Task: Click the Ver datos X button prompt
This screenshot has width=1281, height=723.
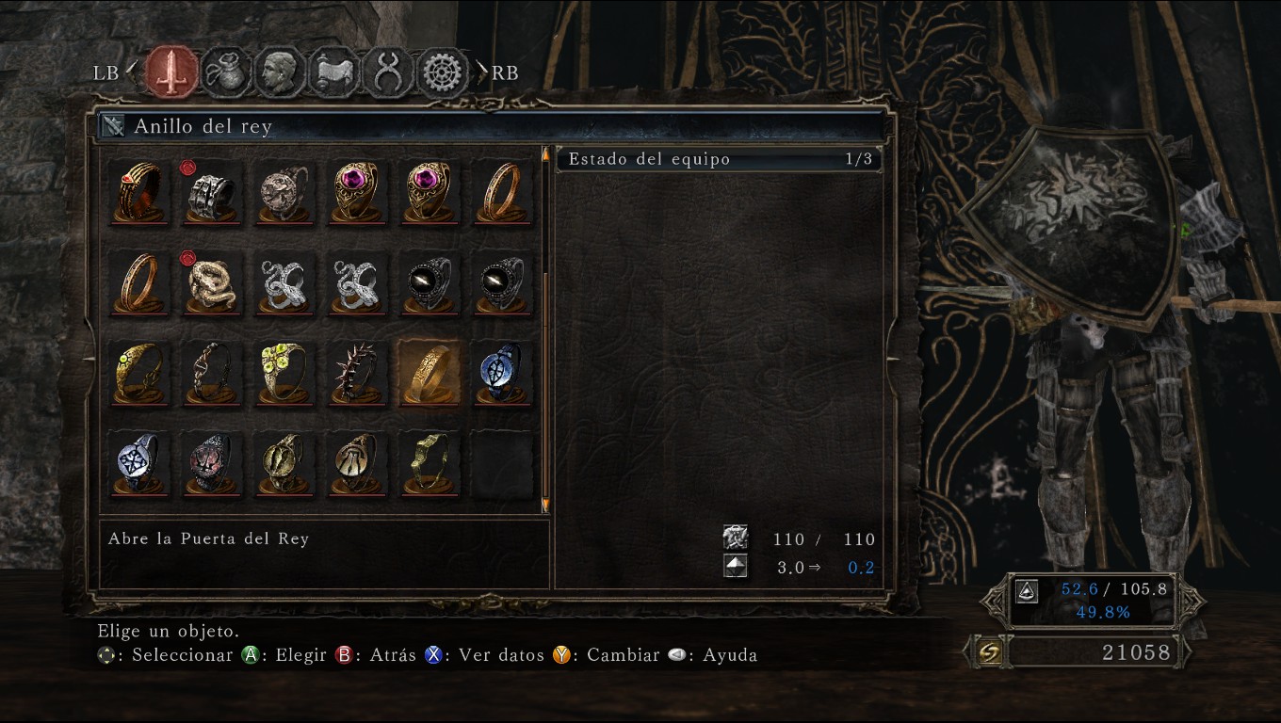Action: point(484,655)
